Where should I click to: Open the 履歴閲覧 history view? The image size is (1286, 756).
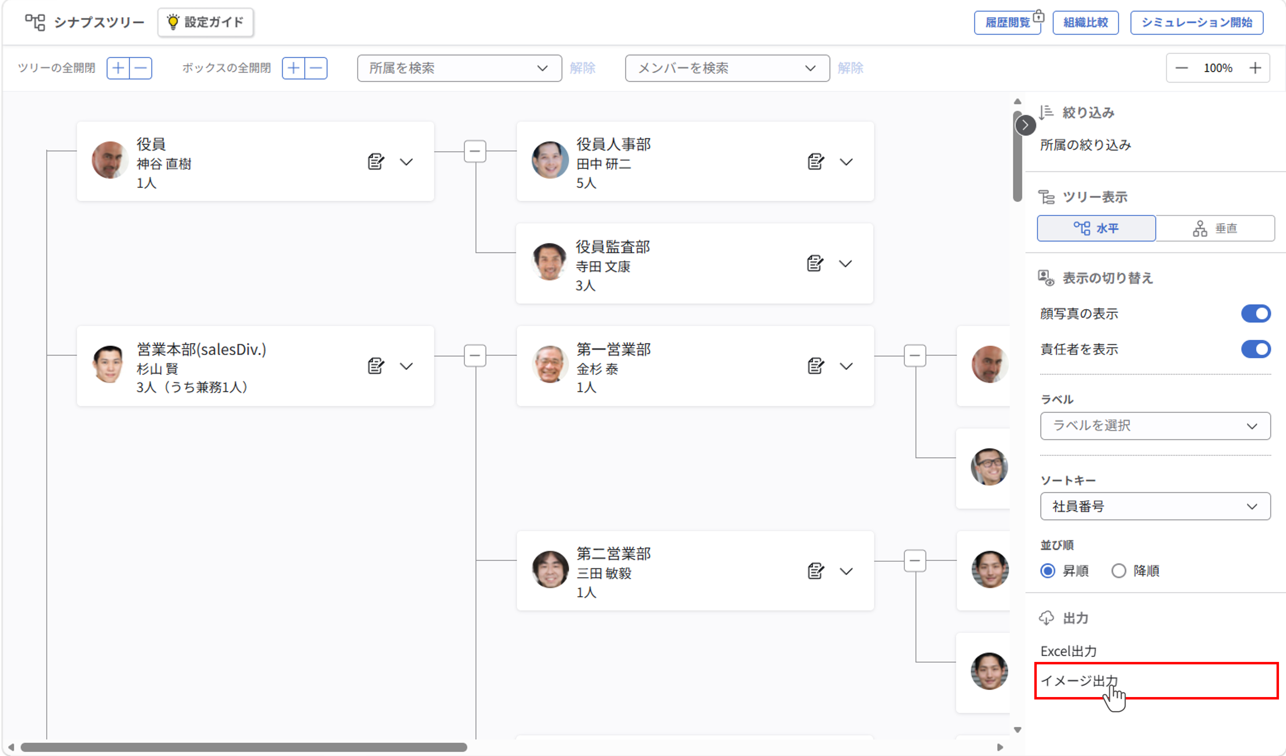point(1007,23)
